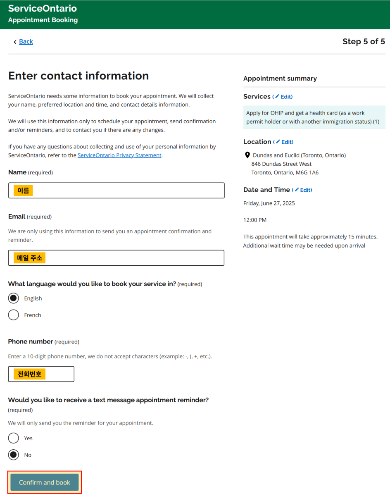Viewport: 390px width, 496px height.
Task: Click the pencil icon beside Date and Time
Action: click(x=297, y=190)
